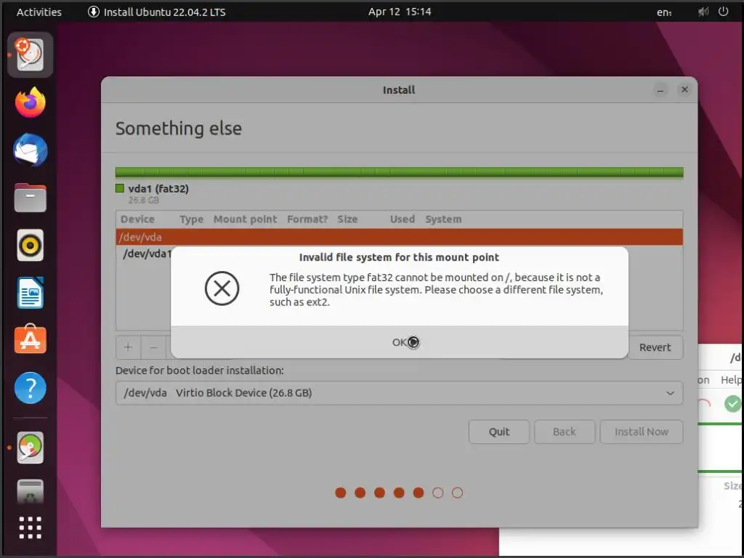Show Applications grid icon

pyautogui.click(x=31, y=527)
